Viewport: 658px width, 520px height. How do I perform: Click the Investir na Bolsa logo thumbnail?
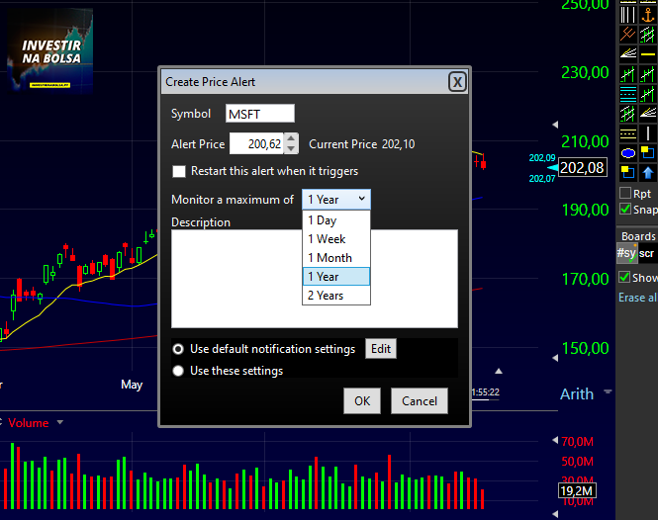[x=49, y=50]
